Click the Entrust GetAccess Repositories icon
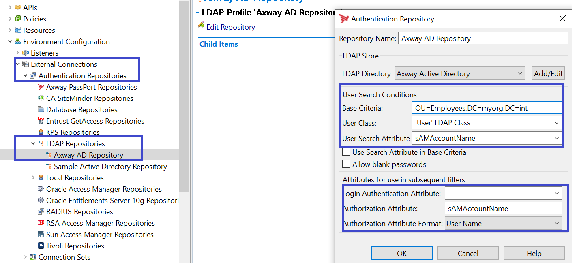The width and height of the screenshot is (579, 269). pos(41,121)
